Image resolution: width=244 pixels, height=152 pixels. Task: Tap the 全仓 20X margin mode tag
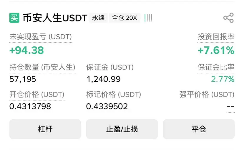(125, 18)
